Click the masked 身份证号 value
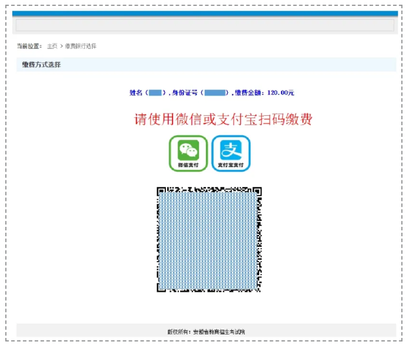This screenshot has width=406, height=345. coord(215,93)
